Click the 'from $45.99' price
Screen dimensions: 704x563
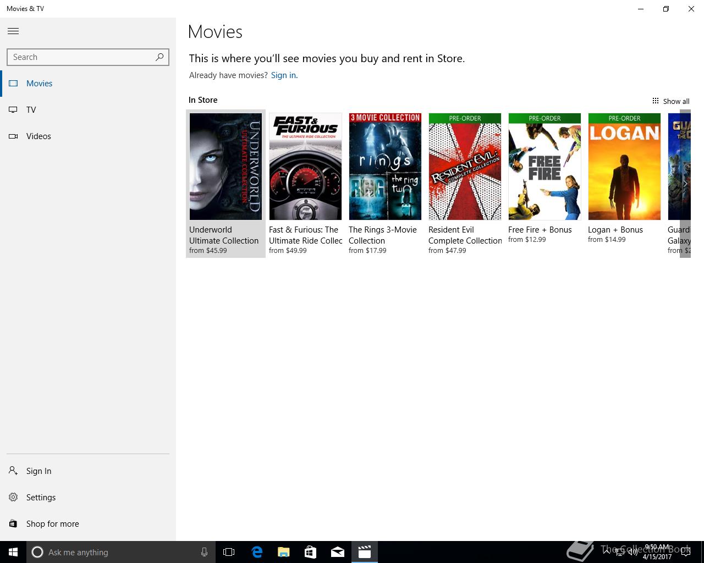pyautogui.click(x=208, y=251)
